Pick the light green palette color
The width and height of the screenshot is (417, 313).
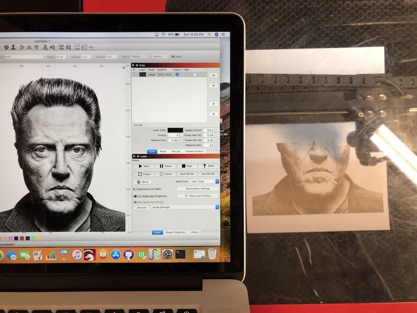(x=34, y=238)
